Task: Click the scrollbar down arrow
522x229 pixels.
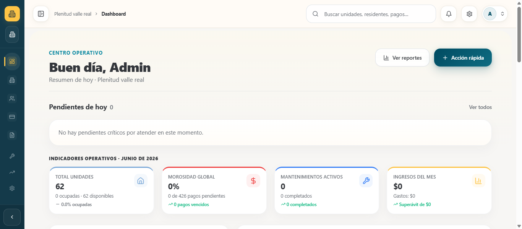Action: click(x=519, y=226)
